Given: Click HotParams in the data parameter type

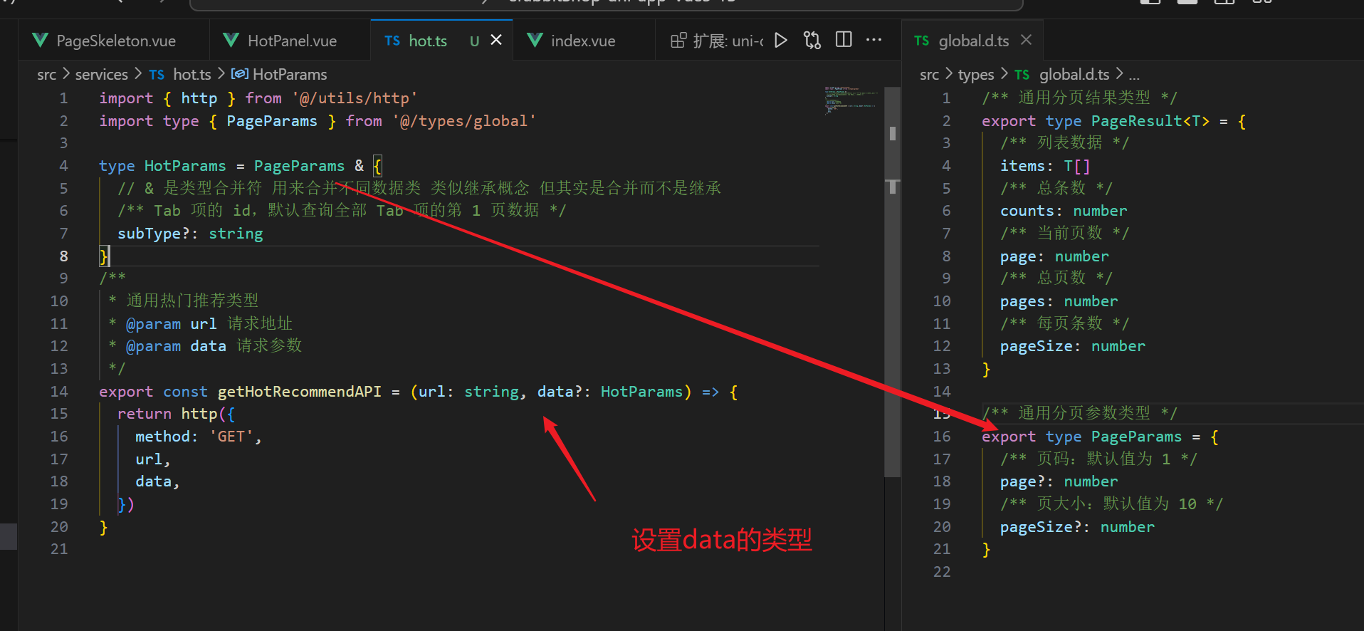Looking at the screenshot, I should [x=641, y=392].
